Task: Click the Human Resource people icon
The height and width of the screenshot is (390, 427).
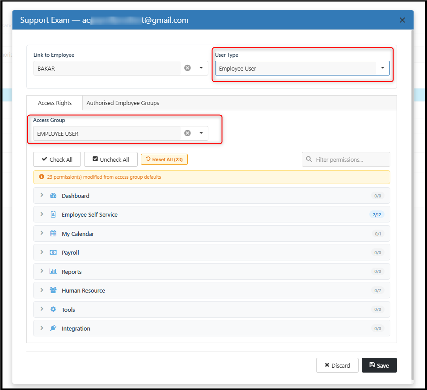Action: click(x=53, y=290)
